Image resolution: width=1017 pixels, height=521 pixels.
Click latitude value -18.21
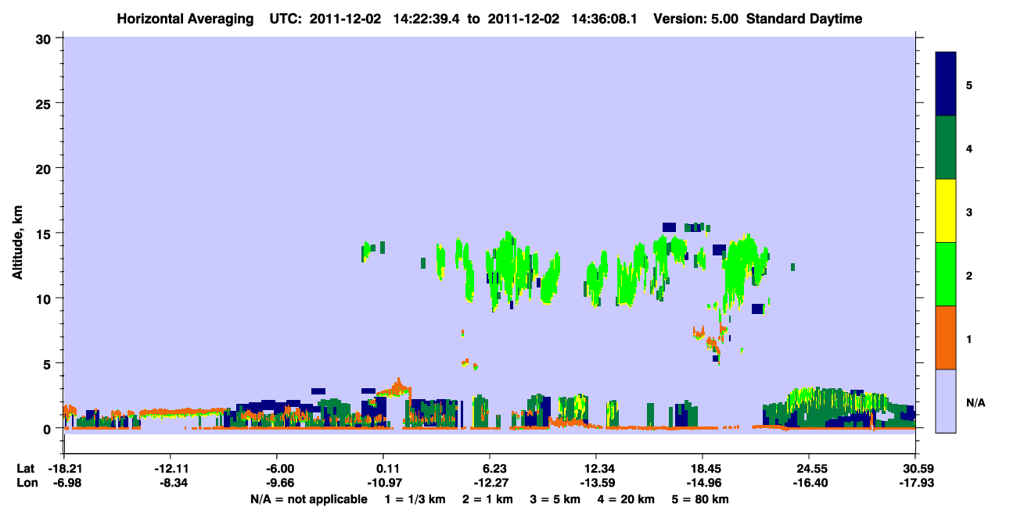(63, 469)
